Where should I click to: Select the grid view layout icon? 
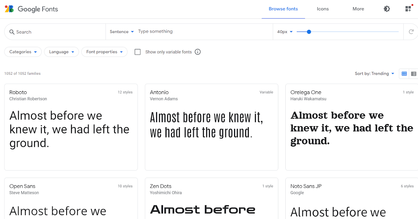click(x=404, y=73)
